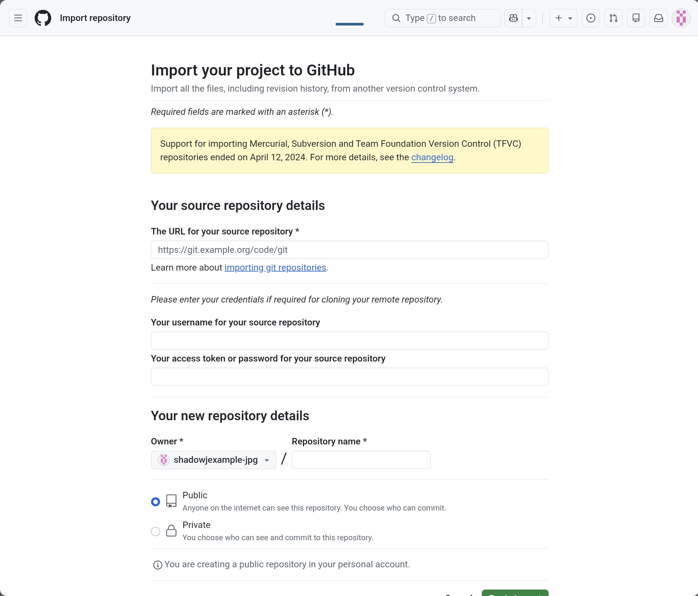Click the GitHub Octocat logo
698x596 pixels.
click(43, 18)
